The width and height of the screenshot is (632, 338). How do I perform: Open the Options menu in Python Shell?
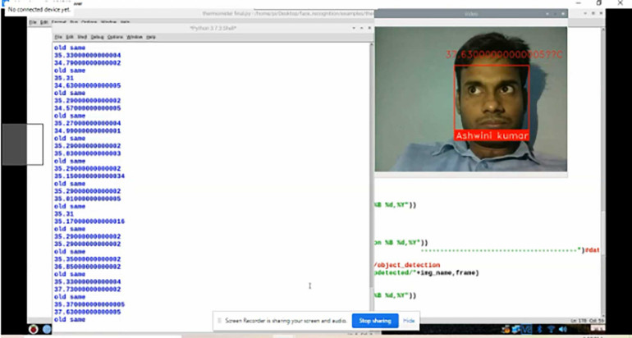[x=116, y=37]
